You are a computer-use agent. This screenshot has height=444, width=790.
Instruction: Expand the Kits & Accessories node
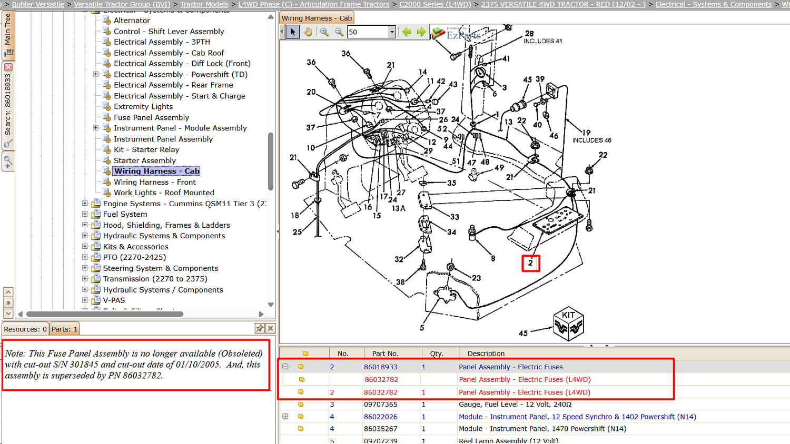click(x=85, y=247)
